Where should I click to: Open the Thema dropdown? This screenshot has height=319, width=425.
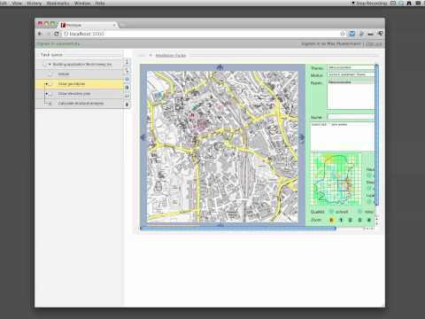tap(351, 67)
